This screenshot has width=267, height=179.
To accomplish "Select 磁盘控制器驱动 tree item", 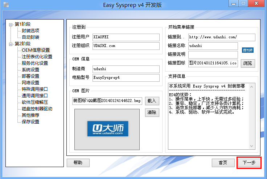I will pos(37,109).
